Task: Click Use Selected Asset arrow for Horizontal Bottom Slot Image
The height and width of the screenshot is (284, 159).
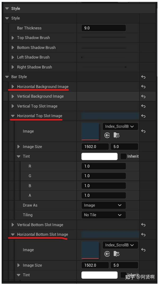Action: 107,254
